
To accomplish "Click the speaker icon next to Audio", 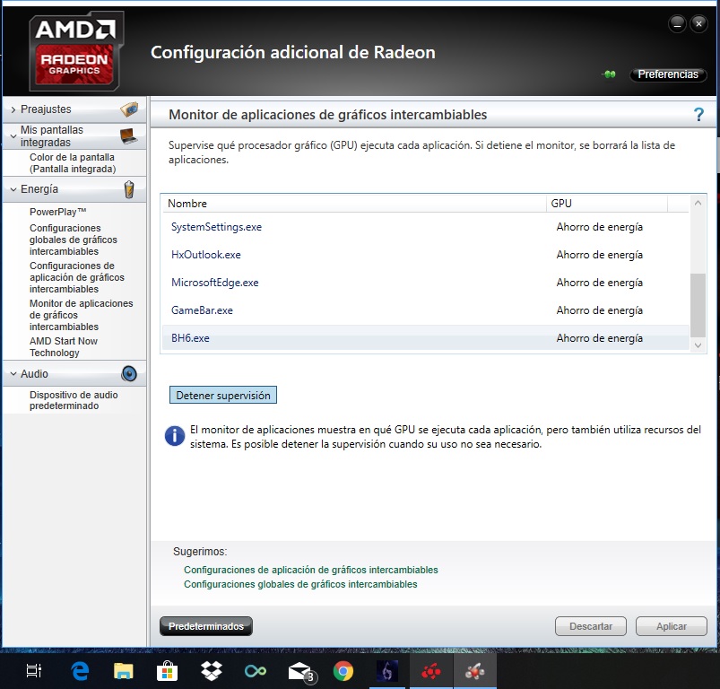I will 129,374.
